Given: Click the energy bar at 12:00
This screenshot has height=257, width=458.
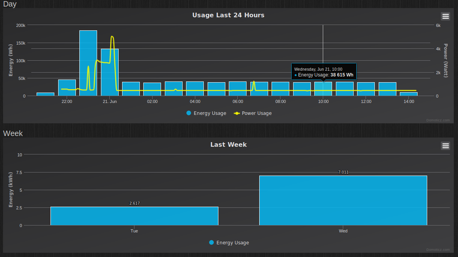Looking at the screenshot, I should coord(366,89).
